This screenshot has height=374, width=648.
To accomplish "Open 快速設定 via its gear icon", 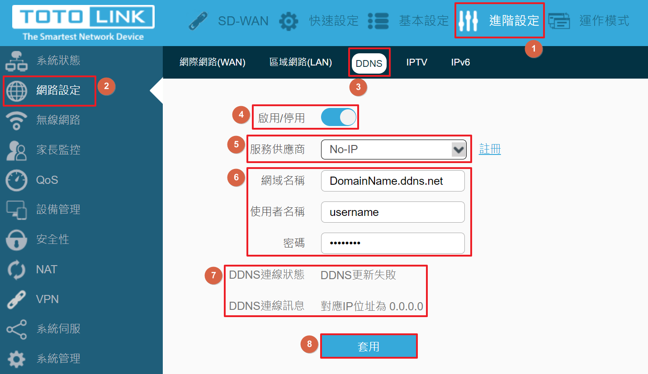I will (x=289, y=21).
